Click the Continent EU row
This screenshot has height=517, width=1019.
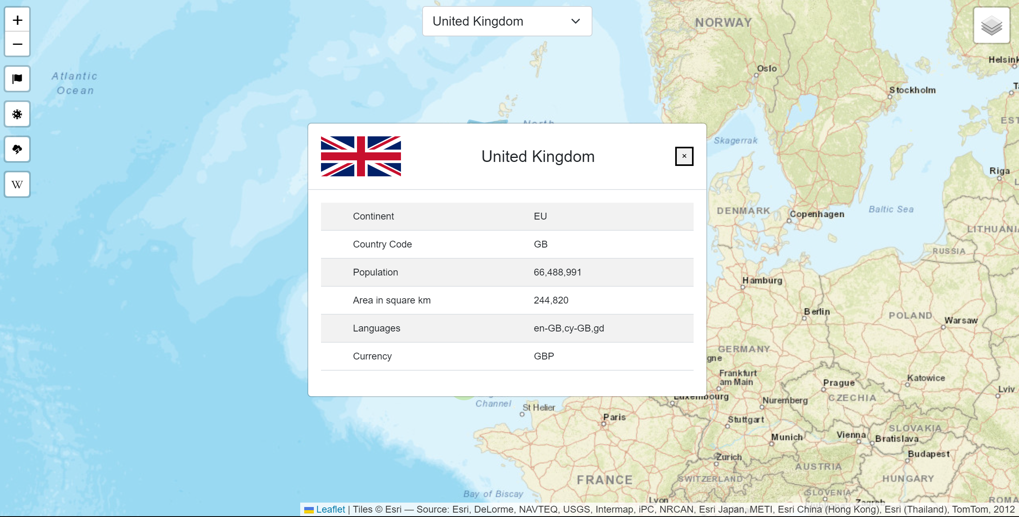pyautogui.click(x=507, y=216)
